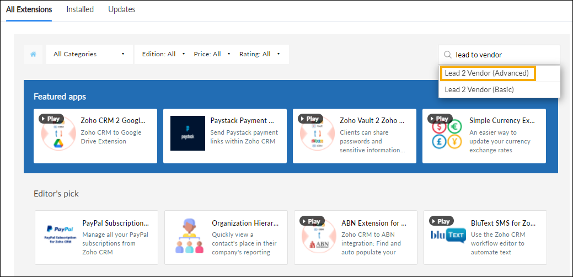This screenshot has width=573, height=277.
Task: Open Paystack Payment title link
Action: click(x=242, y=121)
